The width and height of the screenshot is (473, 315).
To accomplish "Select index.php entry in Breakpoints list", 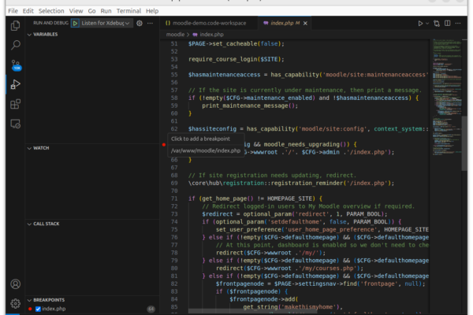I will [x=54, y=309].
